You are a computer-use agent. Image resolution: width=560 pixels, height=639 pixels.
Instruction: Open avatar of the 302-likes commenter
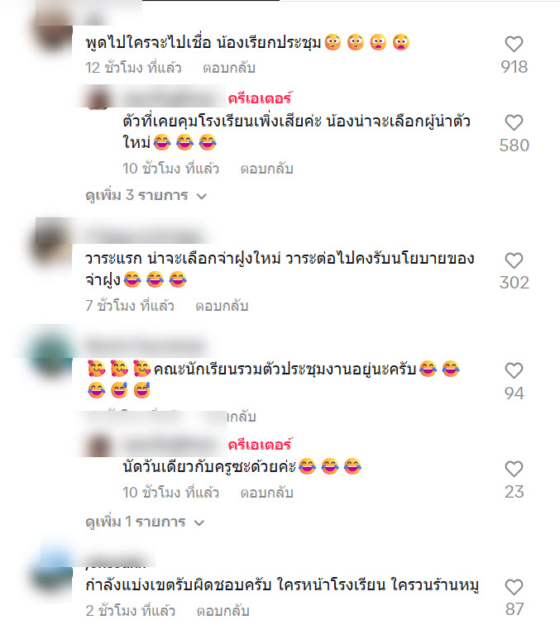tap(54, 245)
